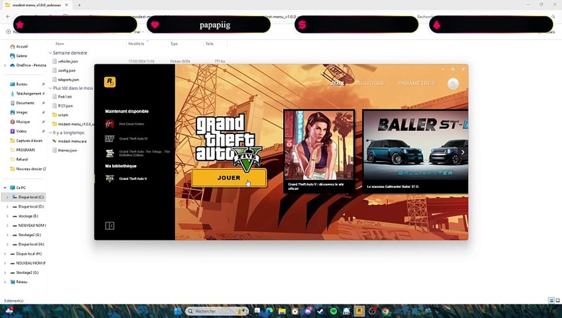Screen dimensions: 562x318
Task: Switch to the JEUX tab
Action: pyautogui.click(x=337, y=83)
